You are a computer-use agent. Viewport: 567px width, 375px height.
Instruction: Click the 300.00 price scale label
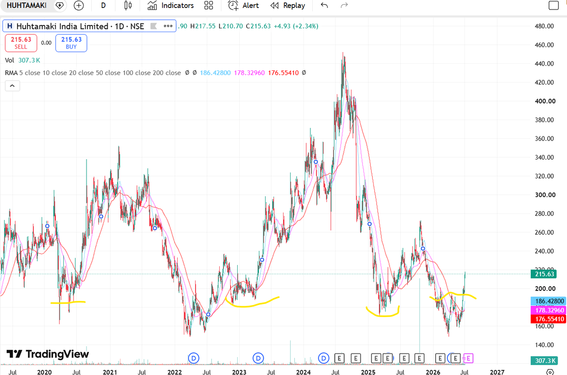pyautogui.click(x=545, y=195)
